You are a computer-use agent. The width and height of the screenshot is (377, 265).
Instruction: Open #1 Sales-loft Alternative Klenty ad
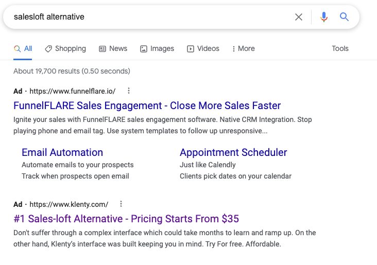(x=126, y=218)
